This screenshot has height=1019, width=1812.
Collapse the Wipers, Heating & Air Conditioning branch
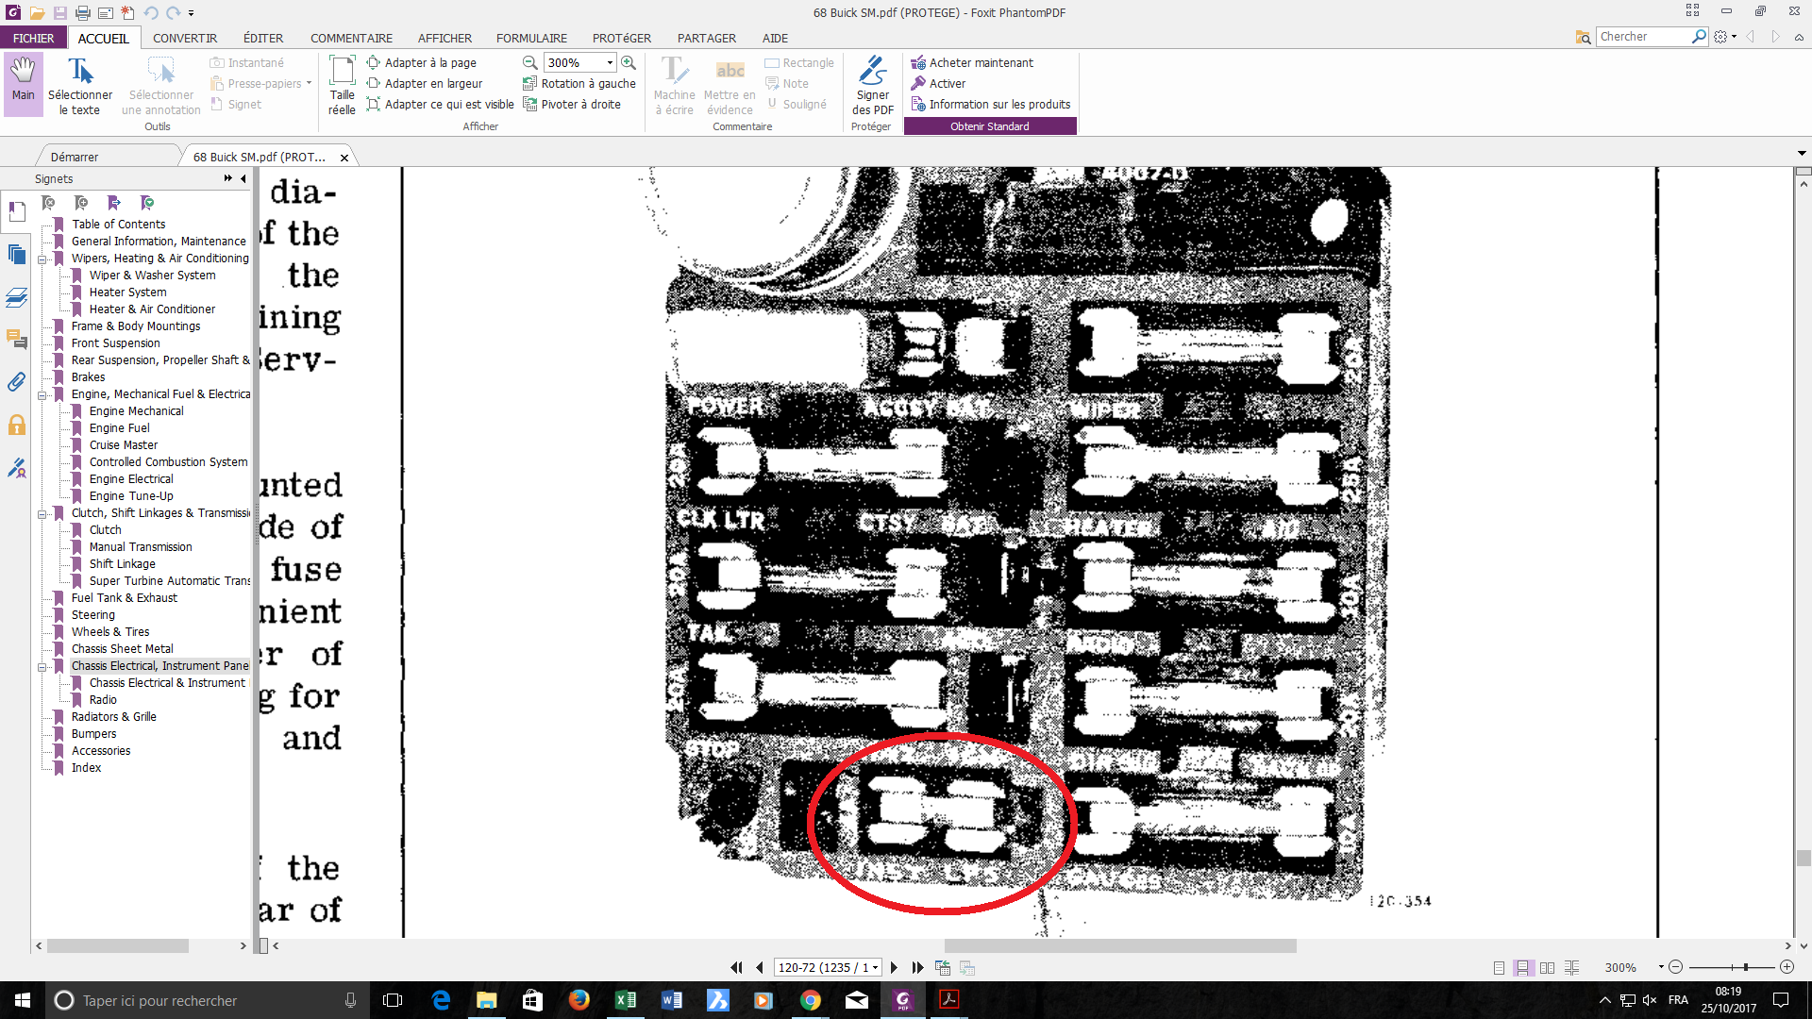[x=42, y=259]
